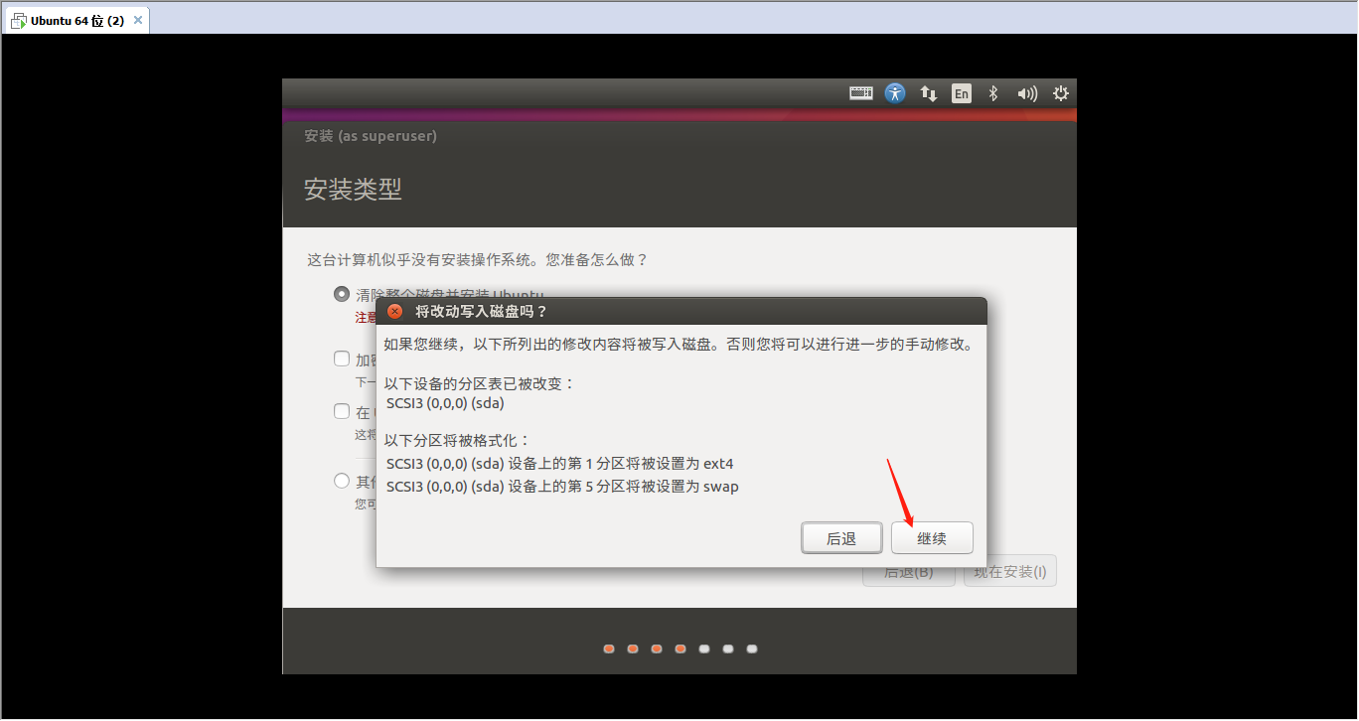
Task: Open the system power gear menu
Action: click(x=1061, y=93)
